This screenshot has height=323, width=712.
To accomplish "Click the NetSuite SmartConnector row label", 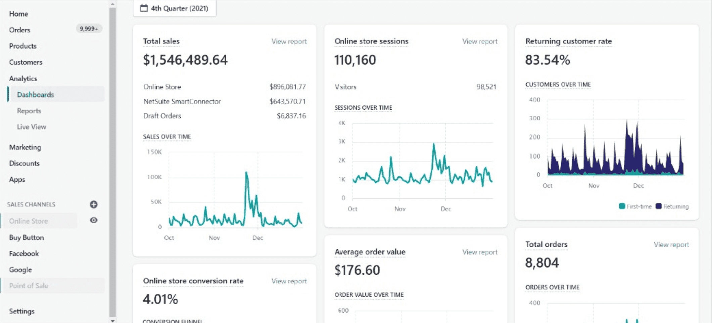I will (x=182, y=101).
